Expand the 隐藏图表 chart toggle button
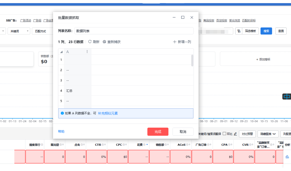291x171 pixels. click(268, 134)
